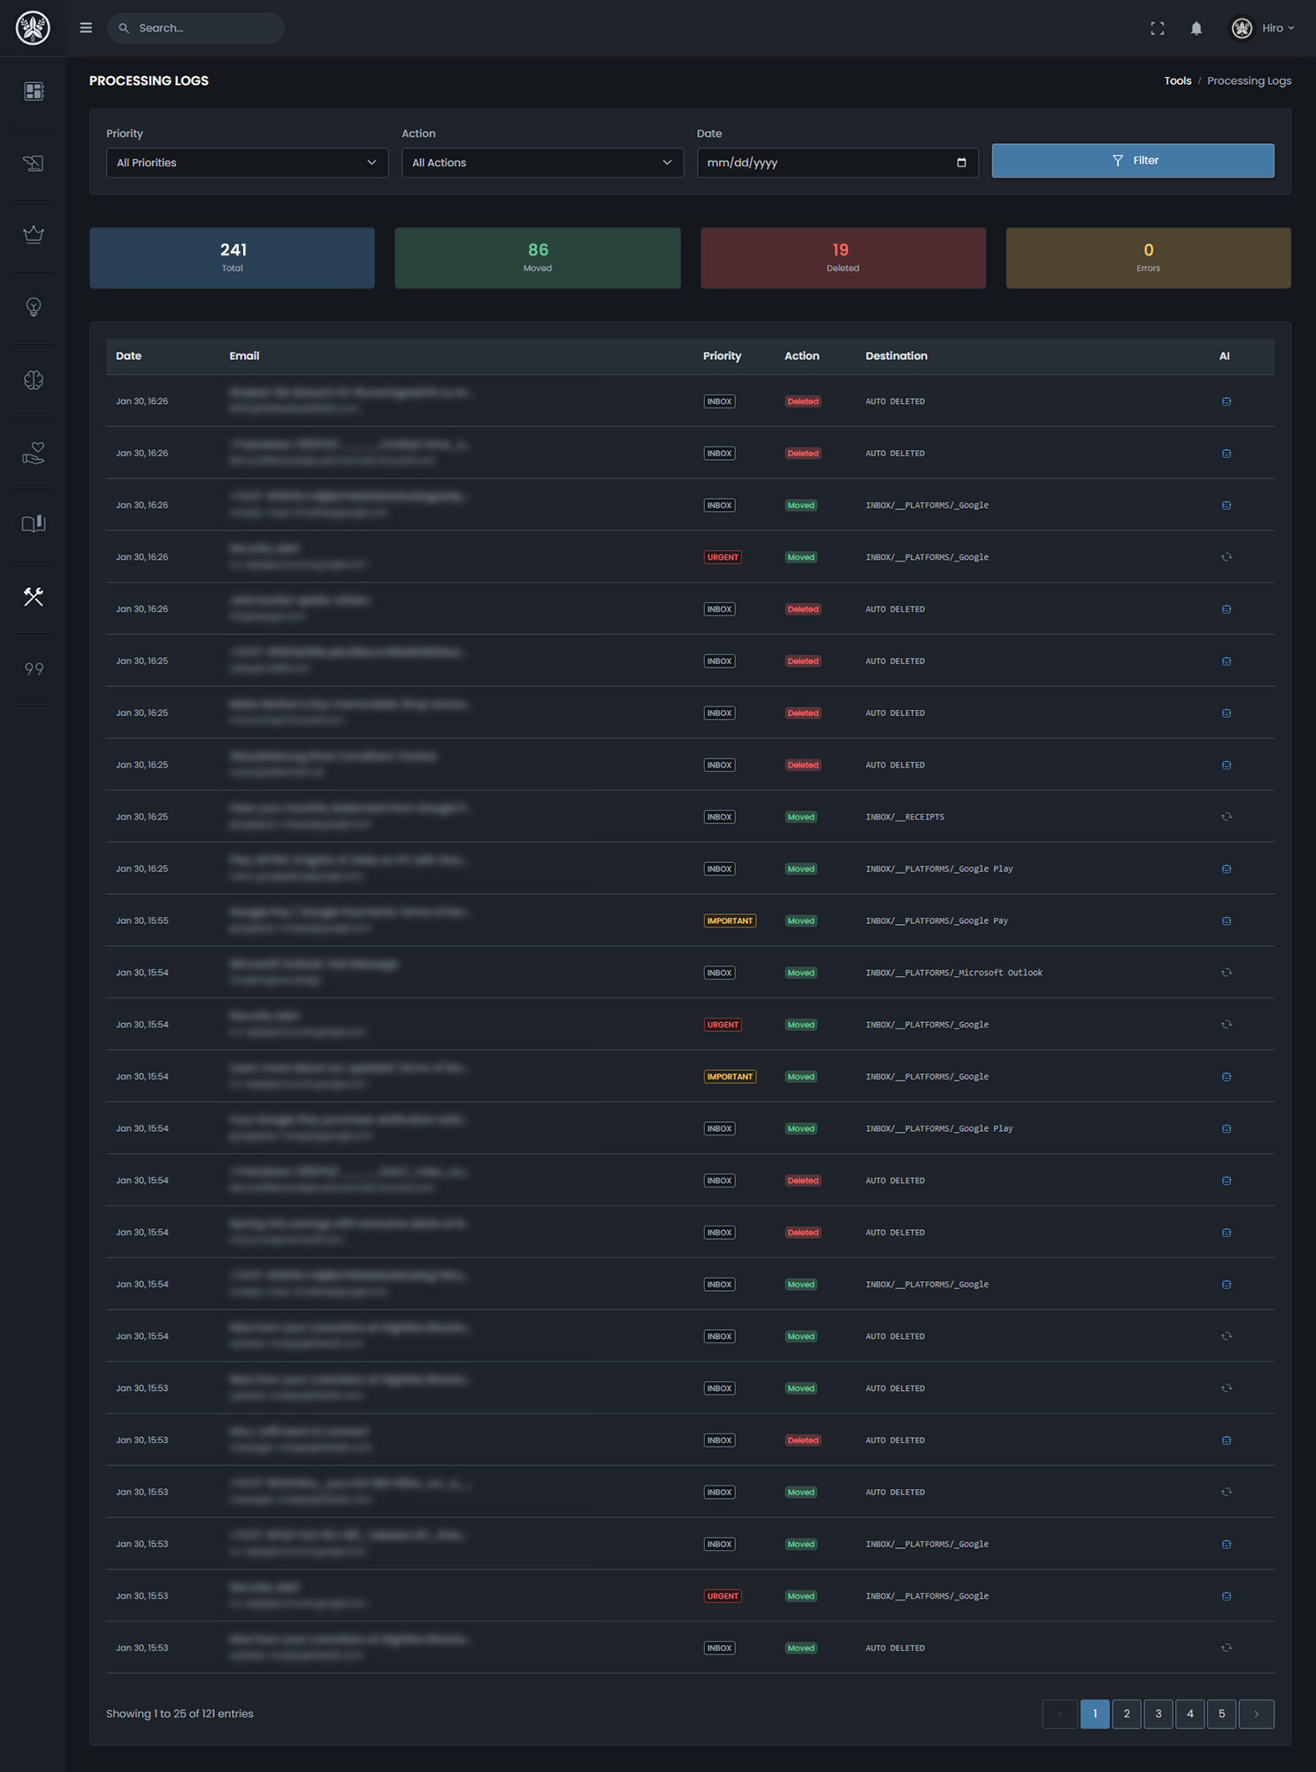Click into the Search field
Viewport: 1316px width, 1772px height.
[196, 28]
